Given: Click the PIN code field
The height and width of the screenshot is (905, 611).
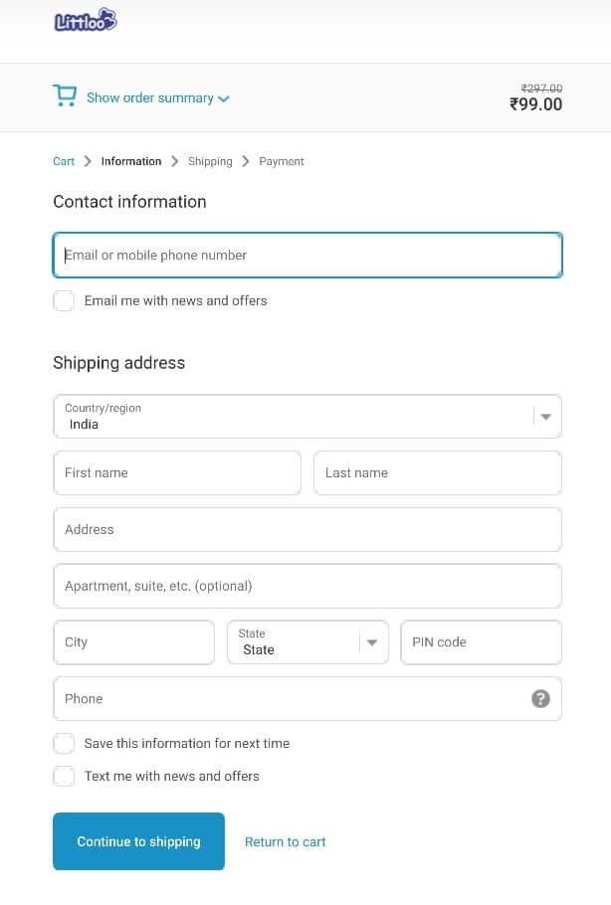Looking at the screenshot, I should 481,642.
